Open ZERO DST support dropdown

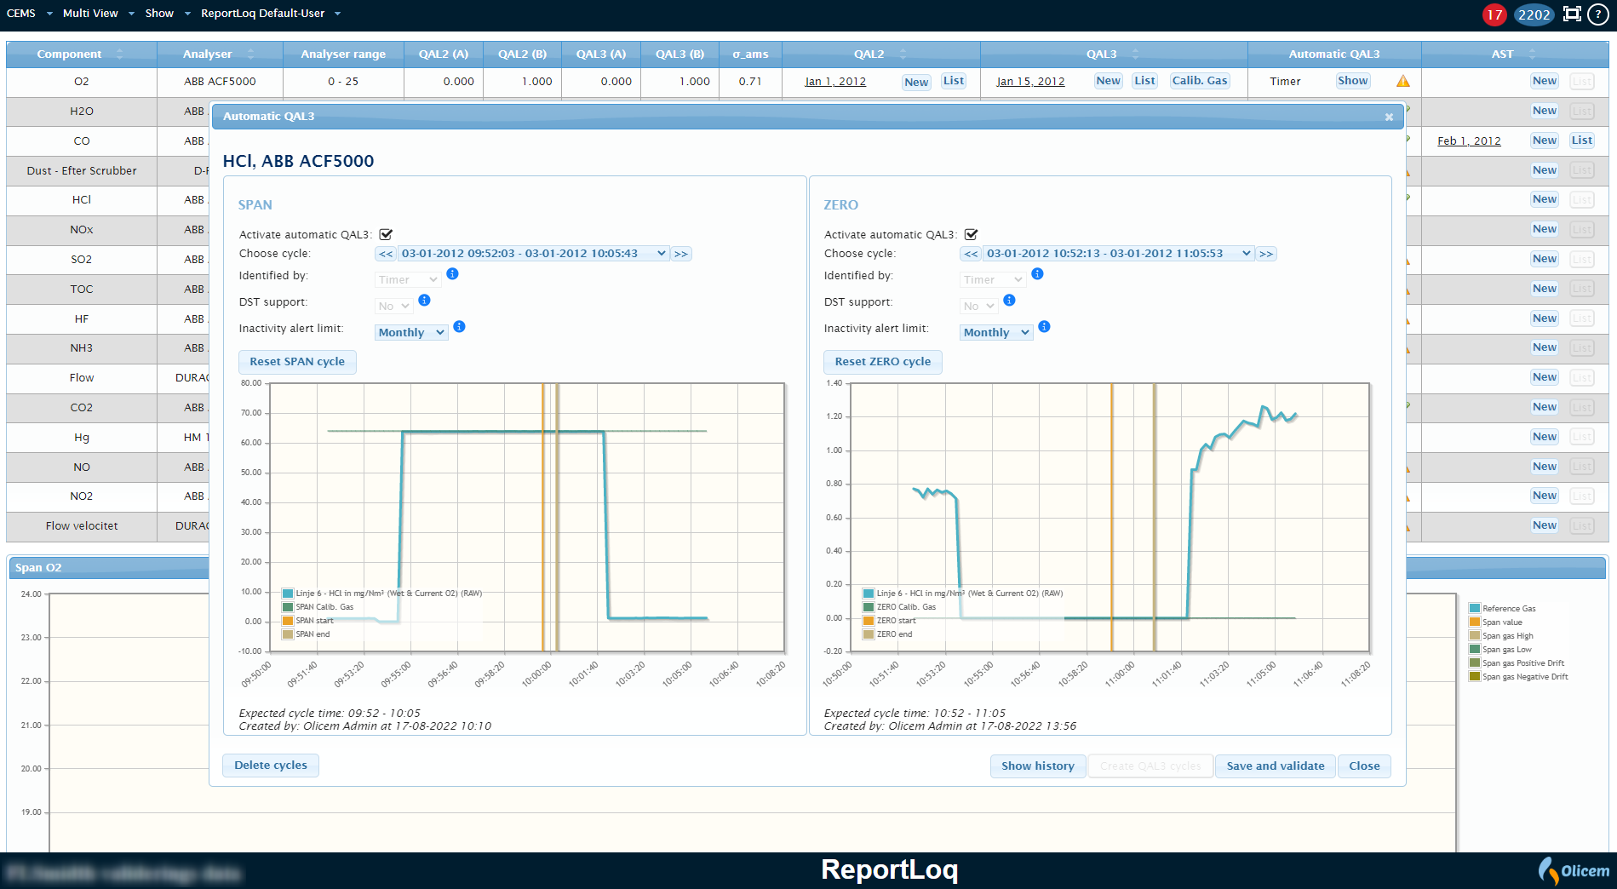pos(979,306)
